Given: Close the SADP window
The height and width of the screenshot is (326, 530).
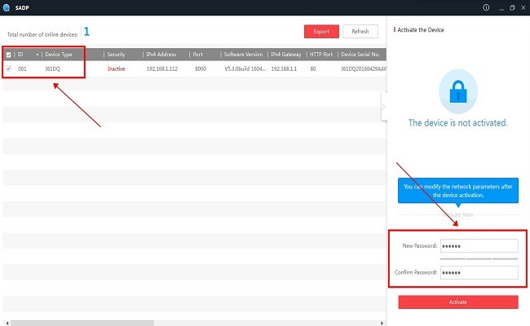Looking at the screenshot, I should click(x=523, y=7).
